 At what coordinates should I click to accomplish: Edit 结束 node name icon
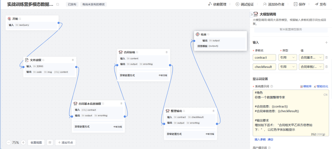point(208,34)
